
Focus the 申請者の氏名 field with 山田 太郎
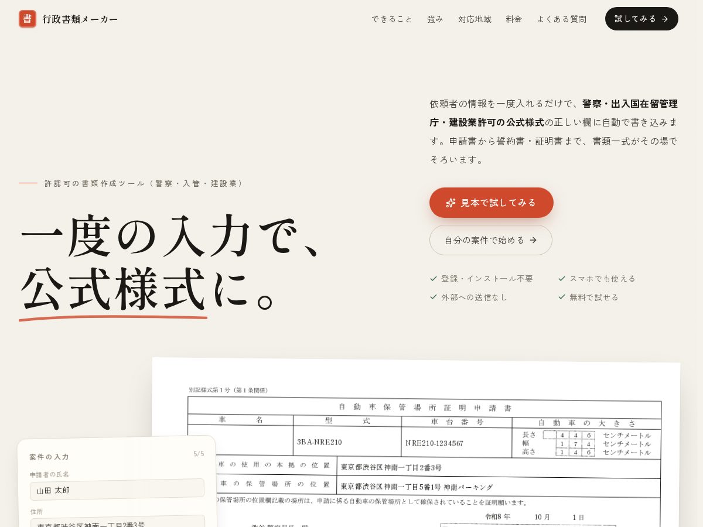pos(117,490)
